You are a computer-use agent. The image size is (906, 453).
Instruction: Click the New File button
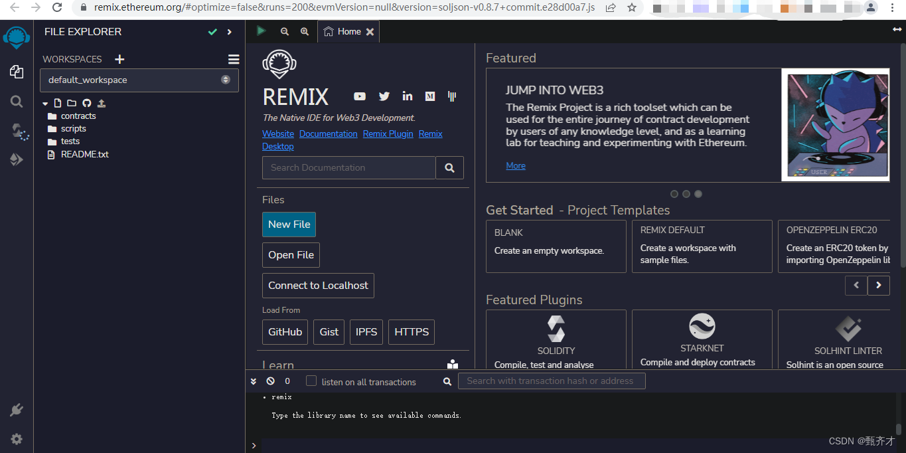(289, 225)
